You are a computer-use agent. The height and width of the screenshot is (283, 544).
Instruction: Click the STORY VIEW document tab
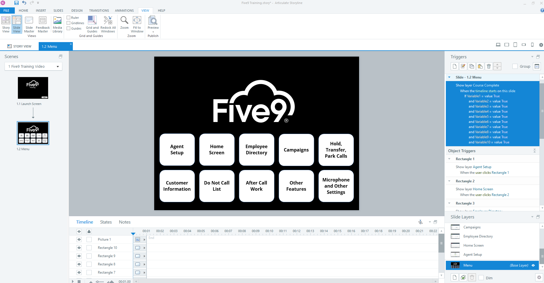[x=19, y=46]
